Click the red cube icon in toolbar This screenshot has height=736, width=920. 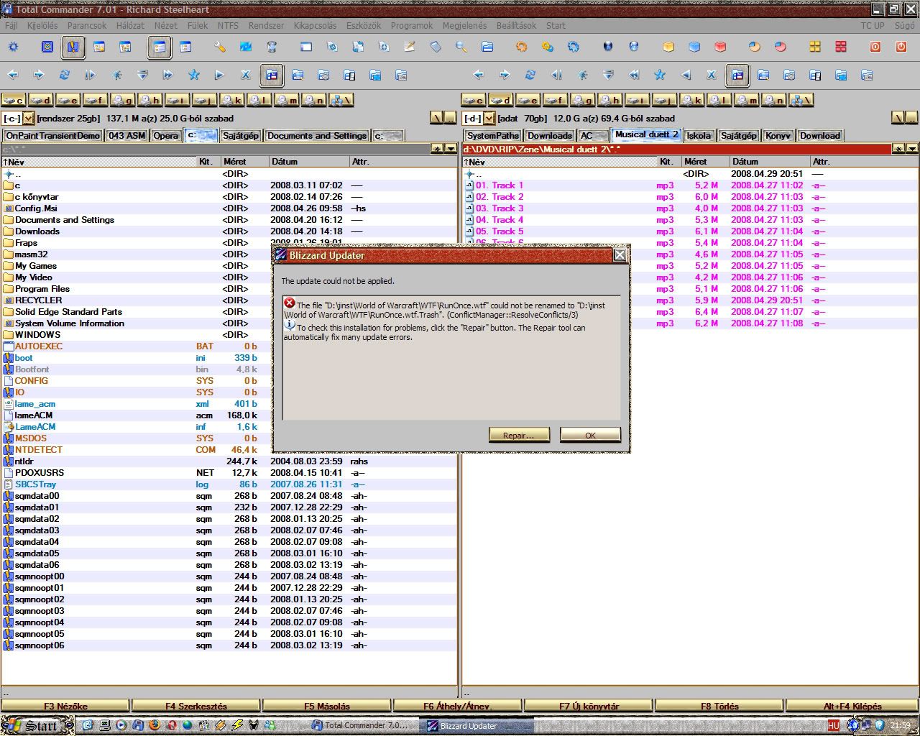720,47
